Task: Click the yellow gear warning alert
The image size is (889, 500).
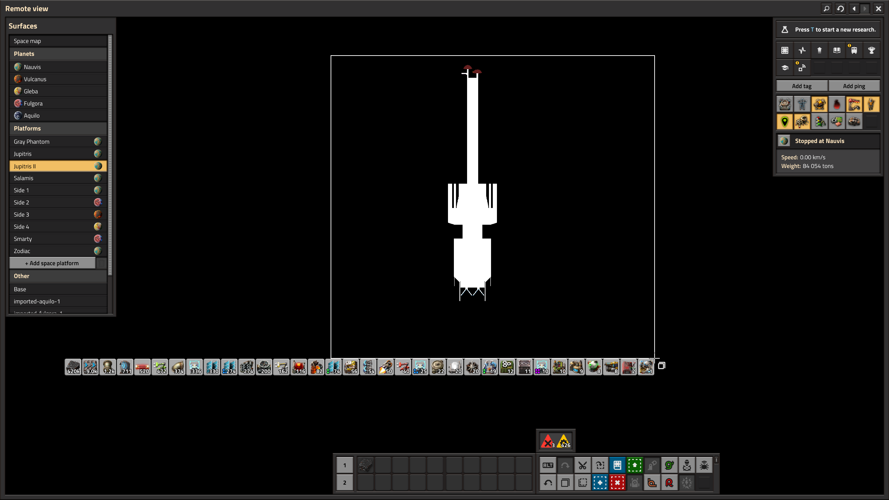Action: click(564, 441)
